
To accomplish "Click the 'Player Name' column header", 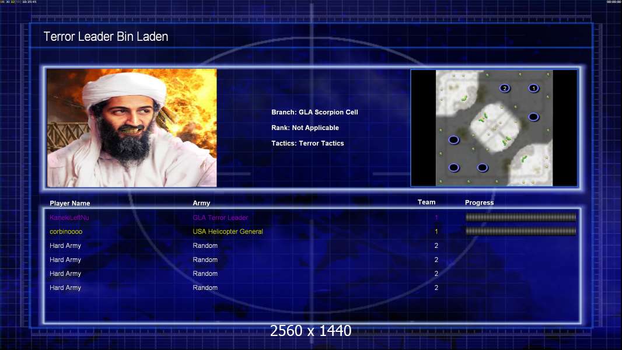I will pos(70,203).
